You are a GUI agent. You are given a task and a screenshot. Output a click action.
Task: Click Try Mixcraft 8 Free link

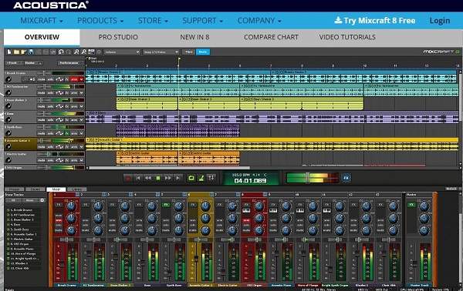(x=375, y=21)
